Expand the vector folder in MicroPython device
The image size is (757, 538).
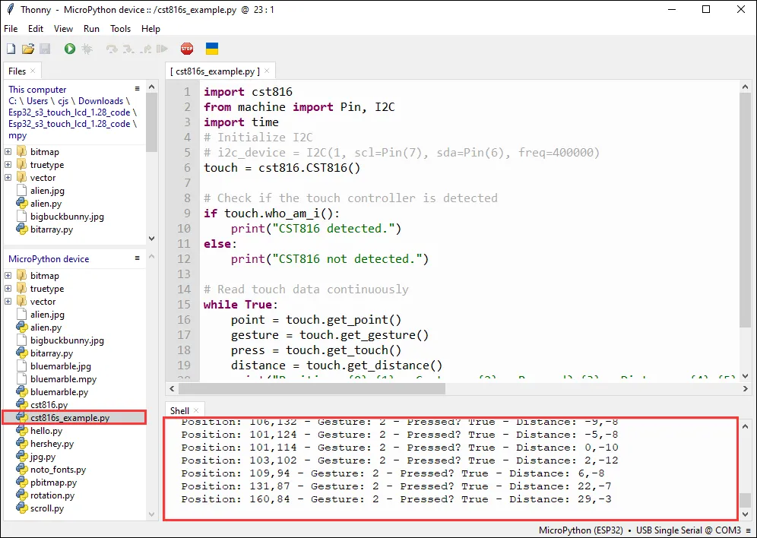click(x=8, y=302)
